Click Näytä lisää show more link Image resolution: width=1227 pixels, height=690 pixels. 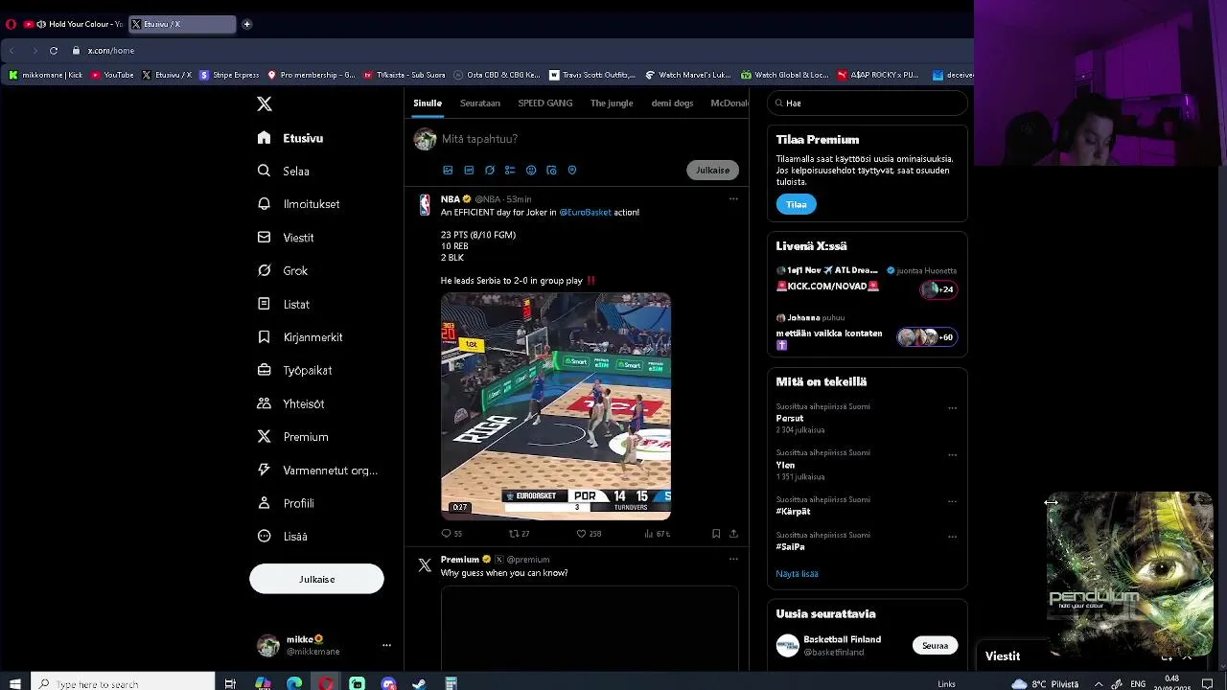(797, 574)
